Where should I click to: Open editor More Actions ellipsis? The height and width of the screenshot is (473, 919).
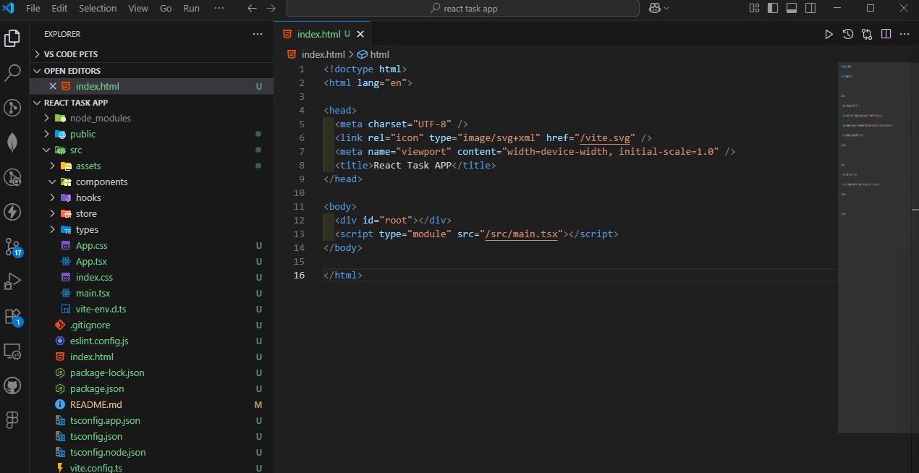(x=905, y=34)
